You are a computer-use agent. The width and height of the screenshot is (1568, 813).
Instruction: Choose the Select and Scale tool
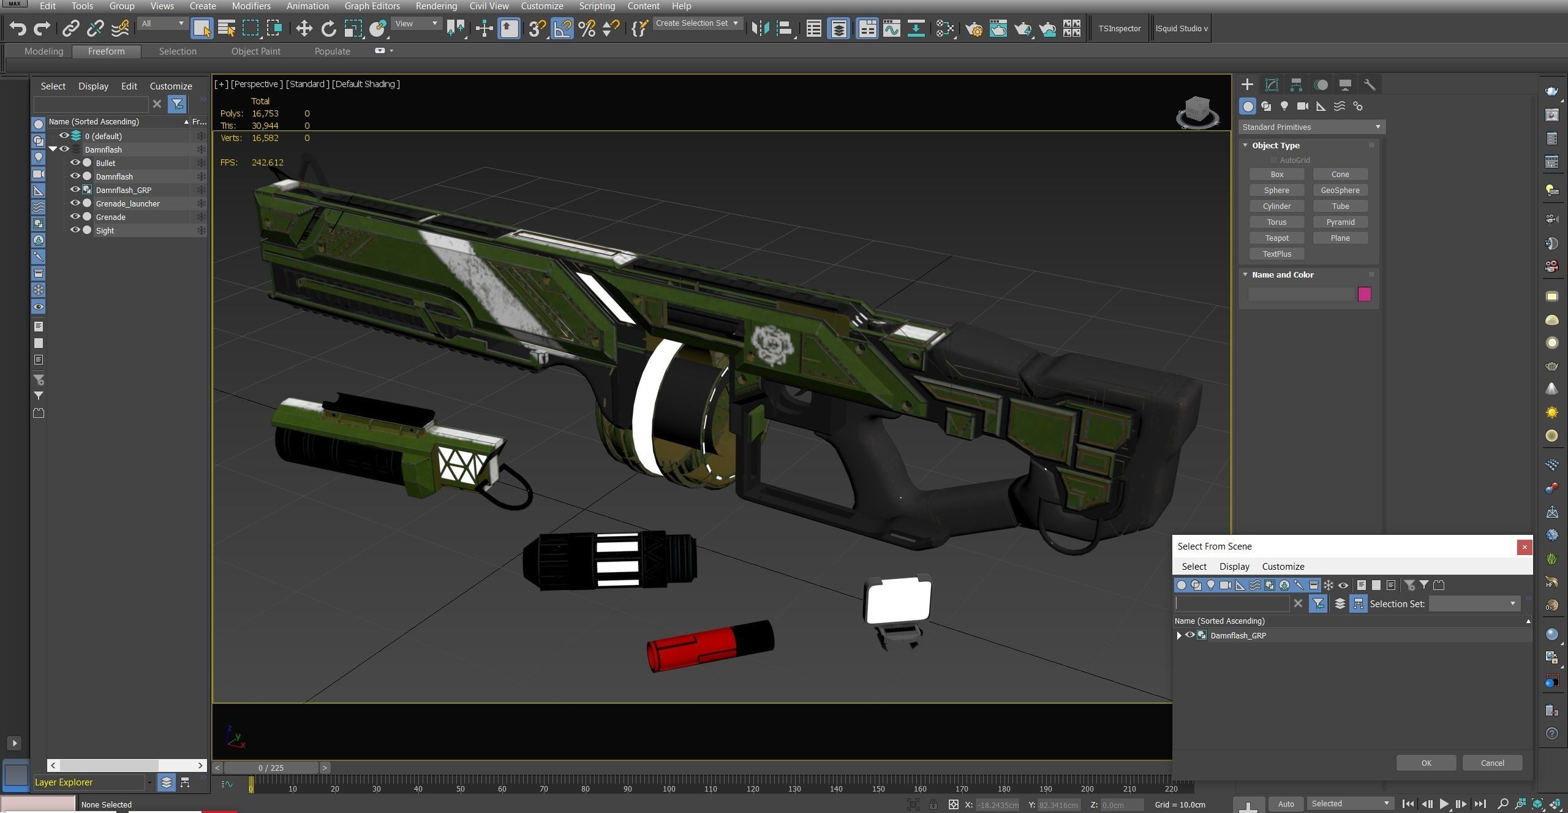(353, 28)
